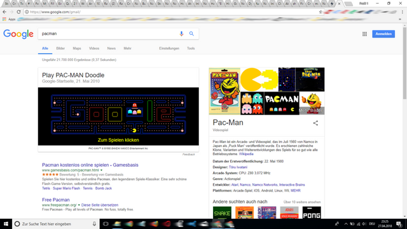The image size is (407, 229).
Task: Open the Tetris sitelink
Action: (x=46, y=188)
